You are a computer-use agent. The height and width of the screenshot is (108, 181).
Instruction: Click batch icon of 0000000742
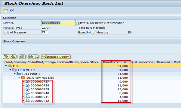pos(28,101)
